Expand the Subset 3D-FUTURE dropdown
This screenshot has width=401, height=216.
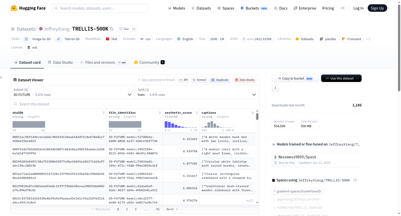[72, 92]
